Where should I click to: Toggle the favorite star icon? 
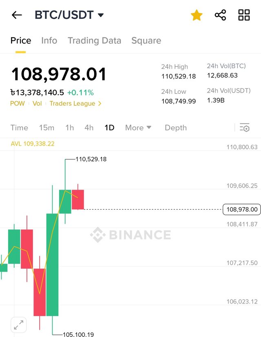[x=197, y=16]
